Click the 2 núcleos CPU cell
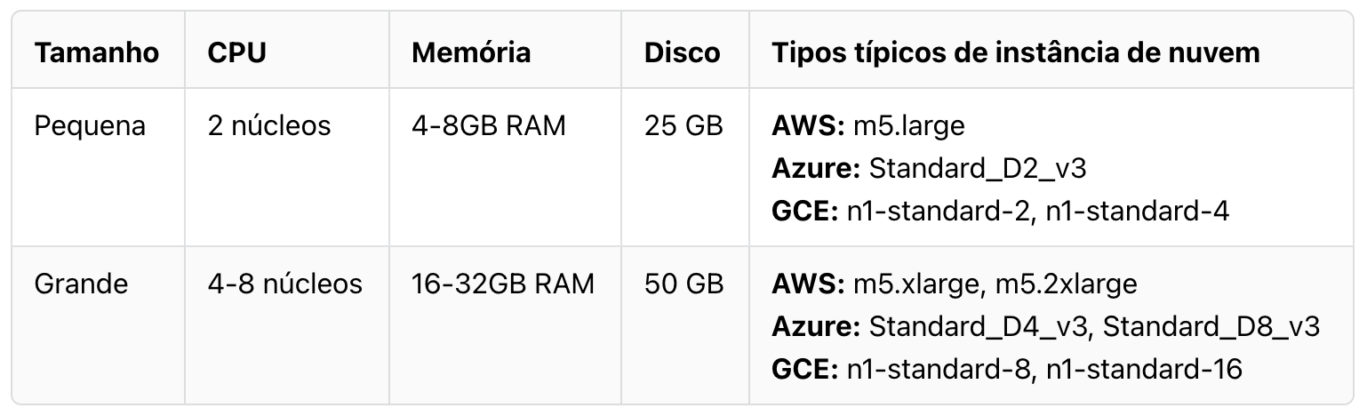 [x=268, y=126]
